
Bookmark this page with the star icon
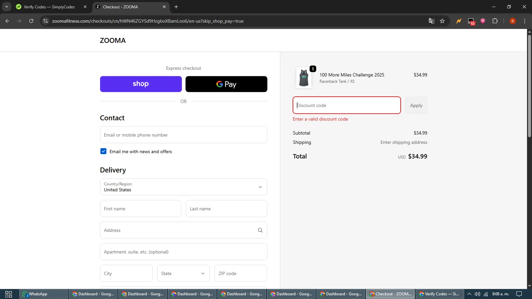click(x=442, y=21)
